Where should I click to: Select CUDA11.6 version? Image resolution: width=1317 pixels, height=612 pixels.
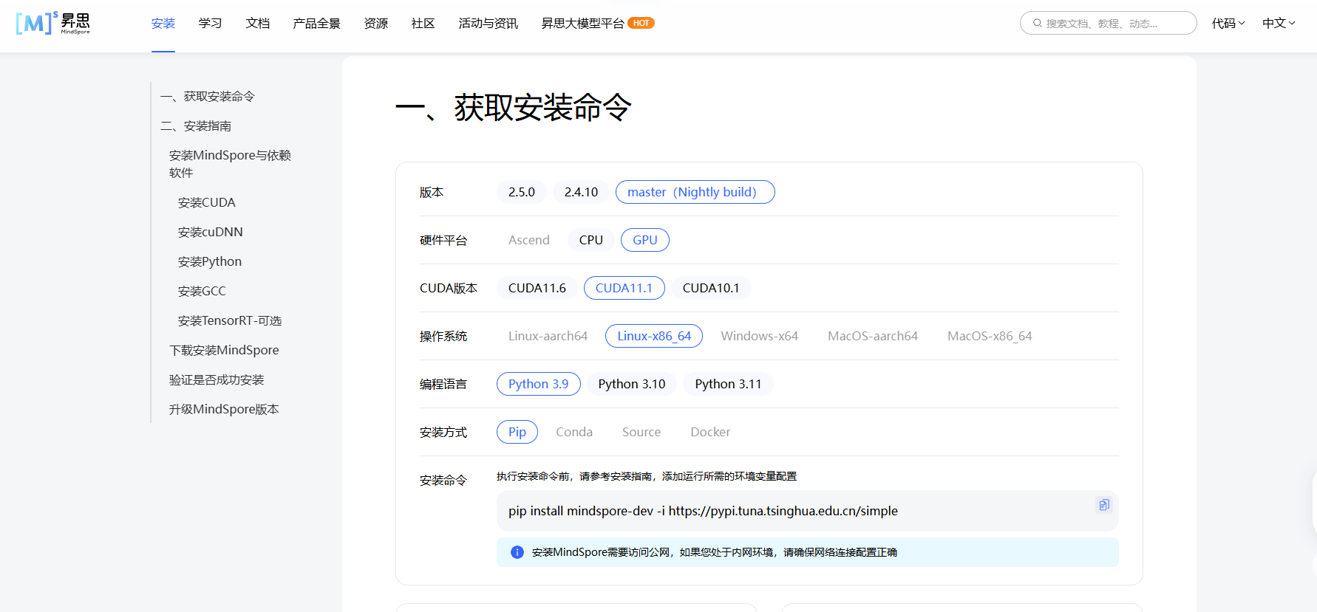pos(537,288)
